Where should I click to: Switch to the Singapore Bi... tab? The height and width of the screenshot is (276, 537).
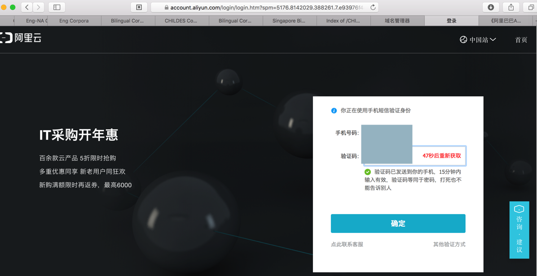point(290,21)
